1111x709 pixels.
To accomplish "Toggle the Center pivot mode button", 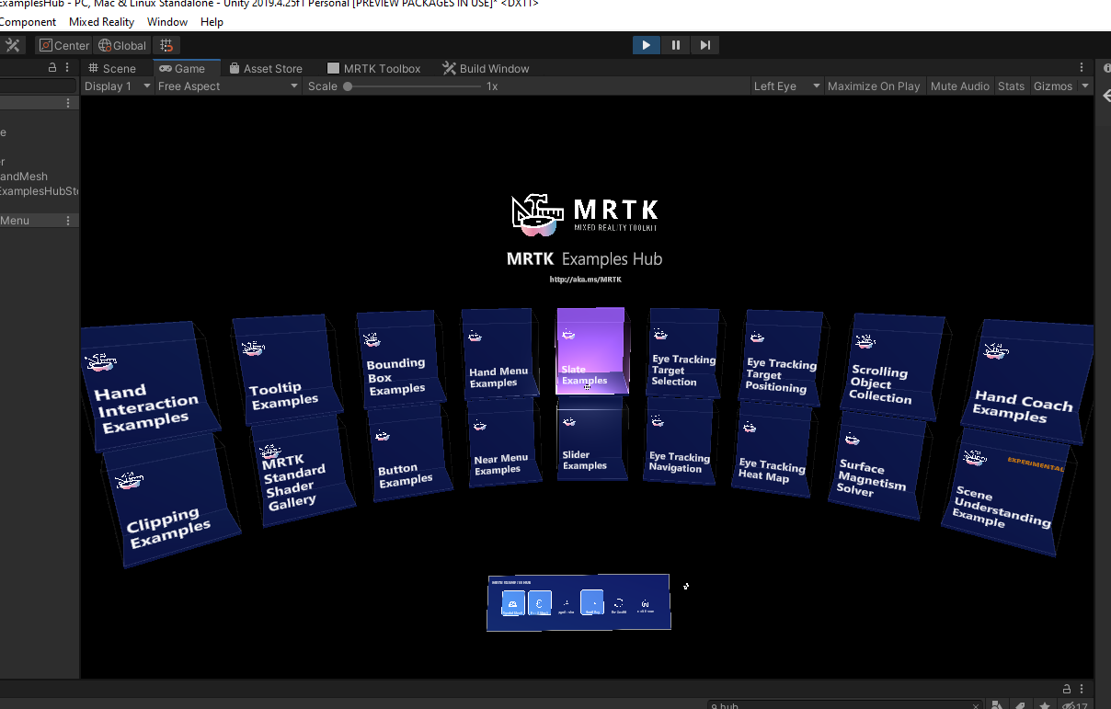I will point(64,45).
